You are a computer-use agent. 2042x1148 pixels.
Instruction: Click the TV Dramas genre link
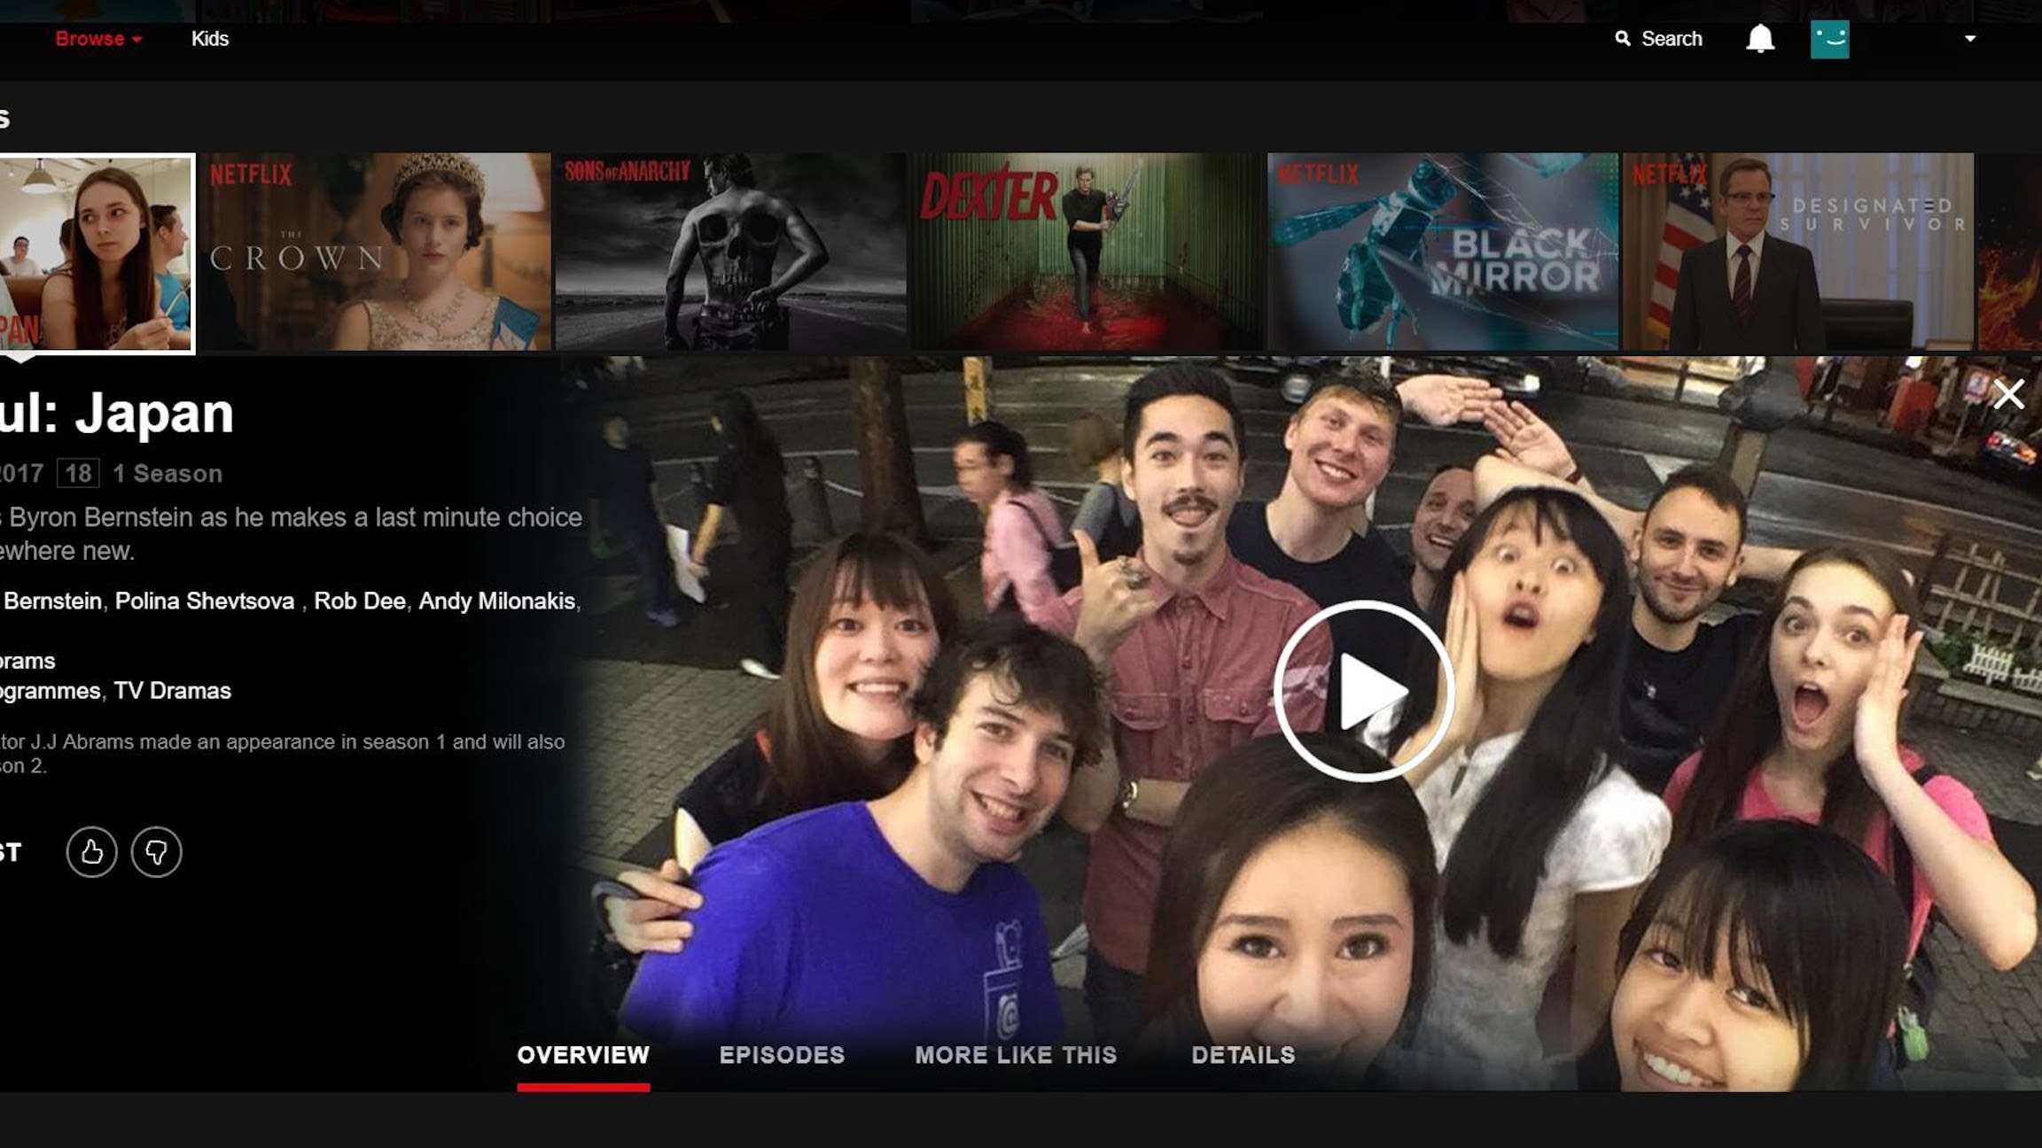172,691
